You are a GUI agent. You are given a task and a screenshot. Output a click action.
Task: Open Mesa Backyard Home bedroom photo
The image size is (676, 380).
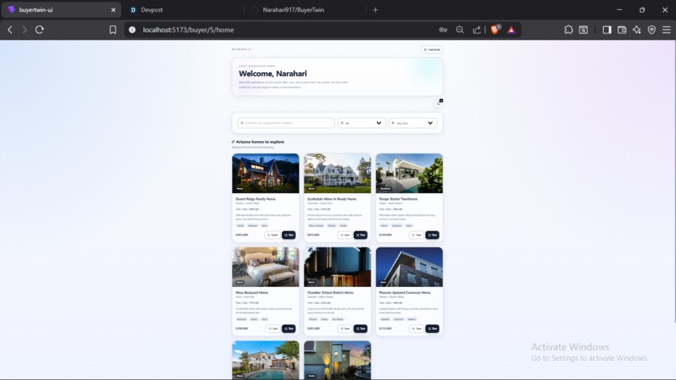266,267
